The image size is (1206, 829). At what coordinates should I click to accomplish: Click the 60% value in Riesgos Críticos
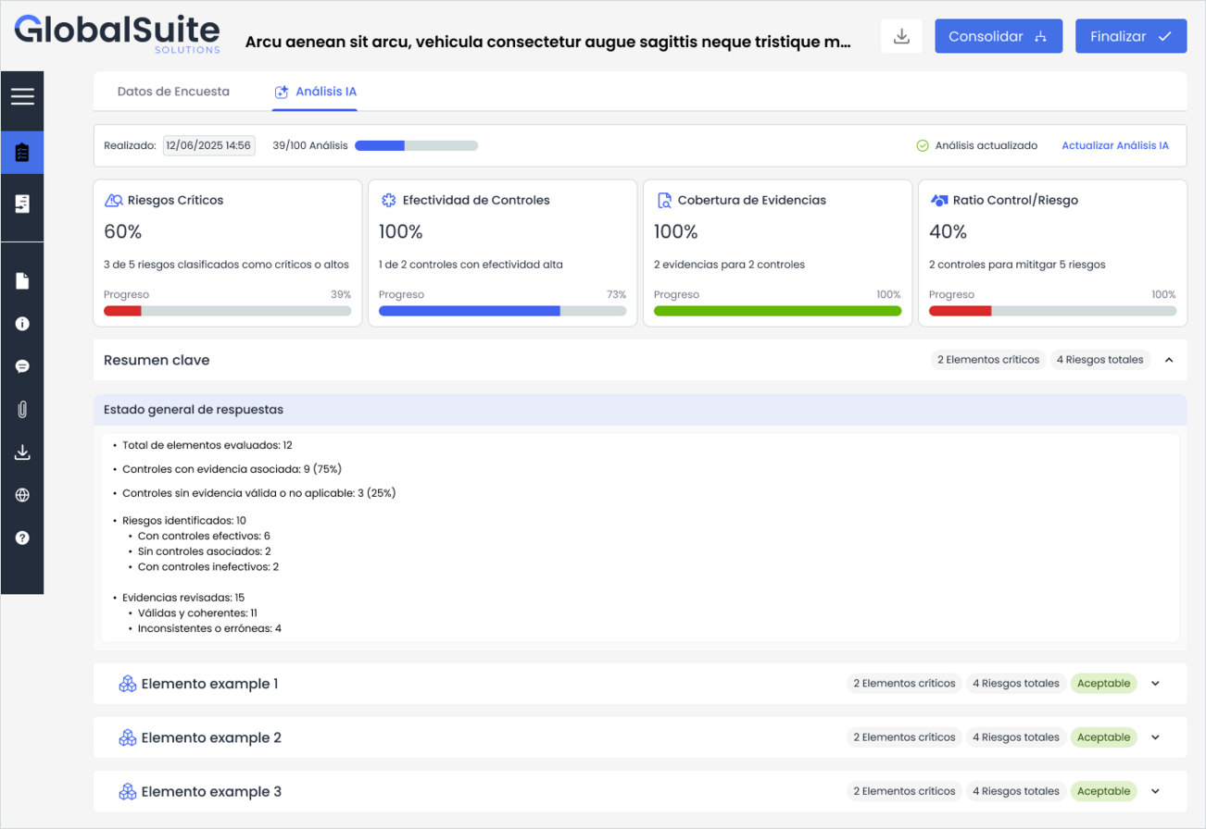(x=122, y=231)
